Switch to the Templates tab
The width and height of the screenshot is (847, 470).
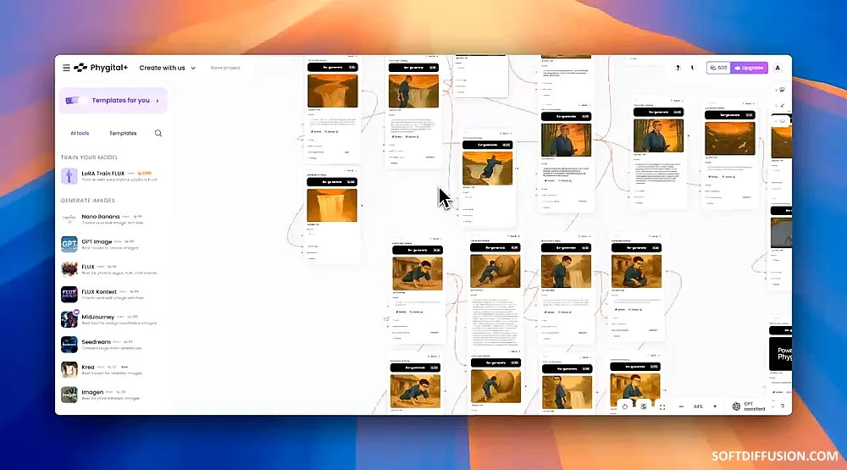coord(123,133)
